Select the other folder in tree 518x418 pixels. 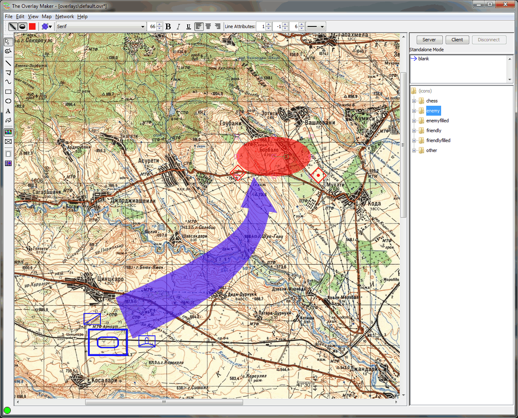coord(432,150)
